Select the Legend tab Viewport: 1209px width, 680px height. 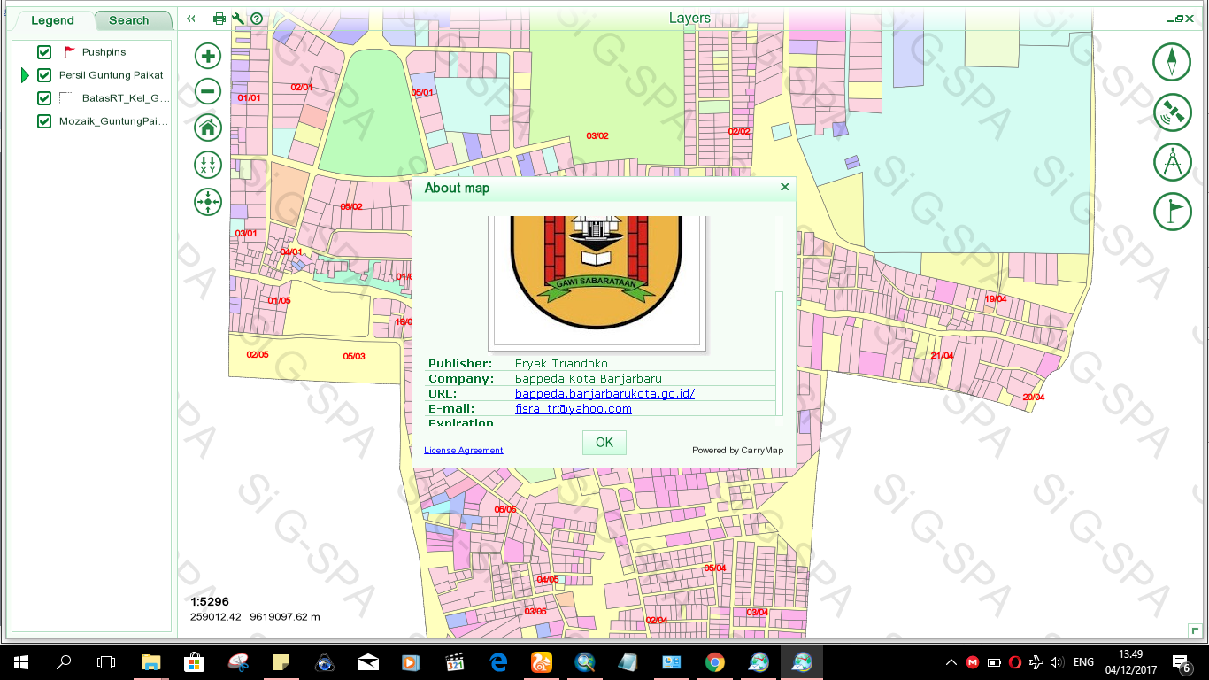coord(52,20)
